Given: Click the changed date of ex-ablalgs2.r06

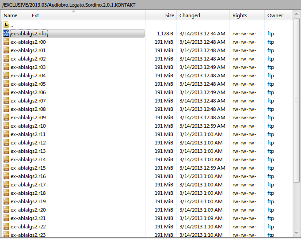Looking at the screenshot, I should (x=202, y=92).
